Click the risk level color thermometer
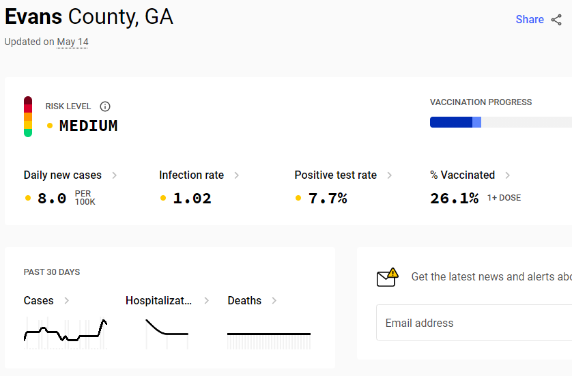 [28, 117]
